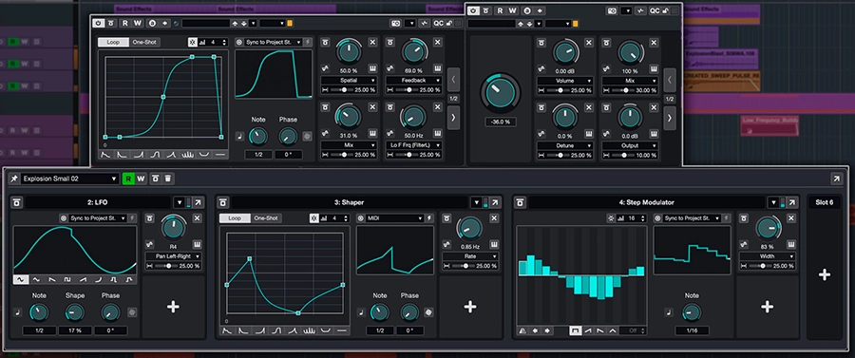Adjust the Width depth slider

761,266
